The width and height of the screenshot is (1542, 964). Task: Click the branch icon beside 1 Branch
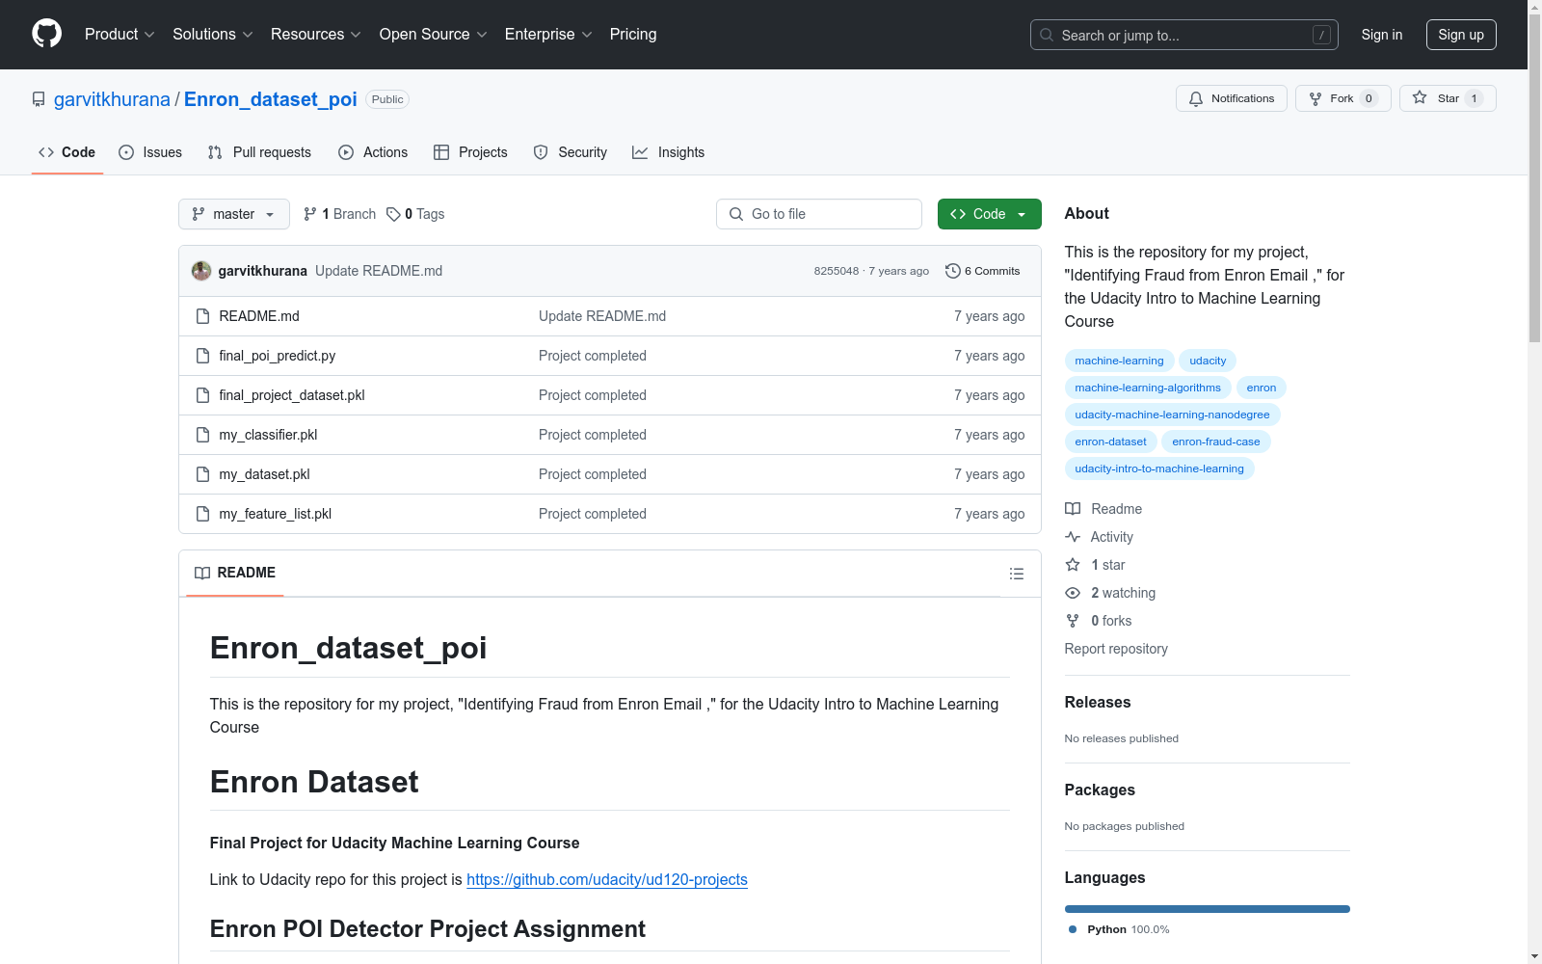[x=310, y=214]
